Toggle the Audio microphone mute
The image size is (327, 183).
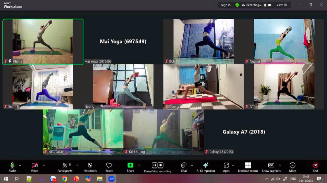coord(12,165)
